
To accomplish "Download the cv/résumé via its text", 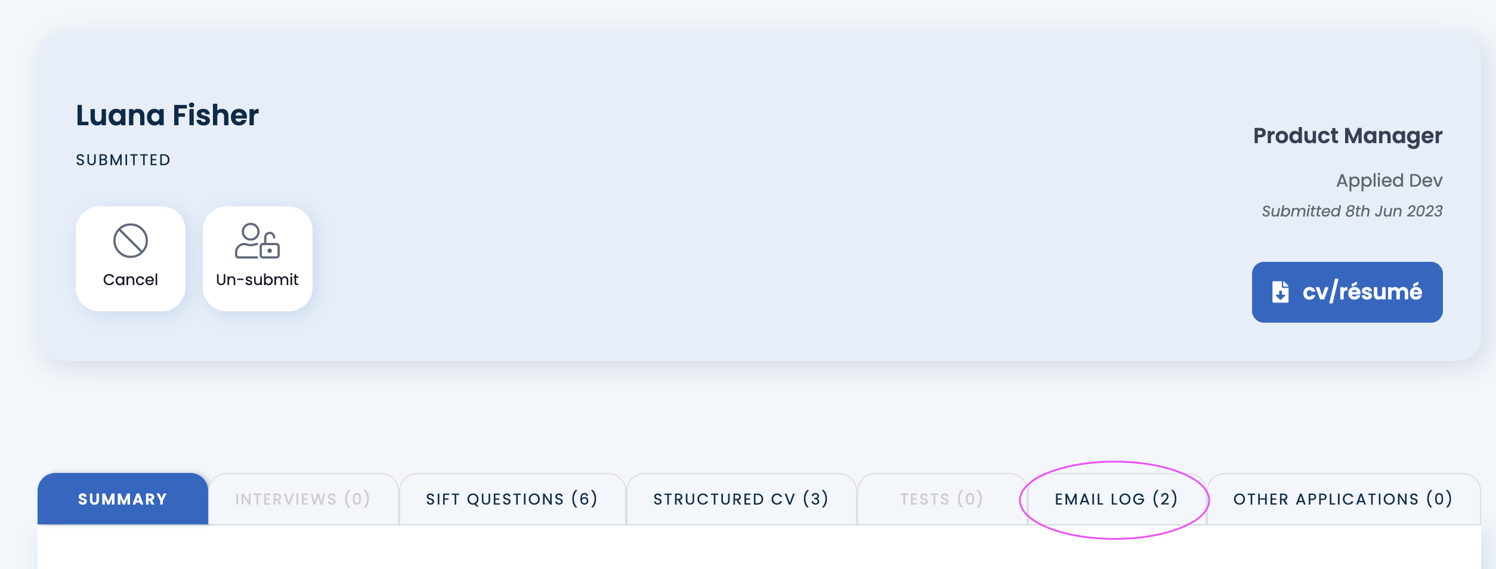I will pyautogui.click(x=1362, y=292).
